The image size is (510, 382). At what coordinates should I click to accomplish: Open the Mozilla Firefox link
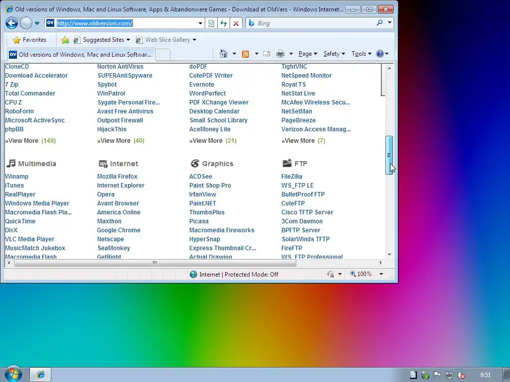pyautogui.click(x=117, y=177)
